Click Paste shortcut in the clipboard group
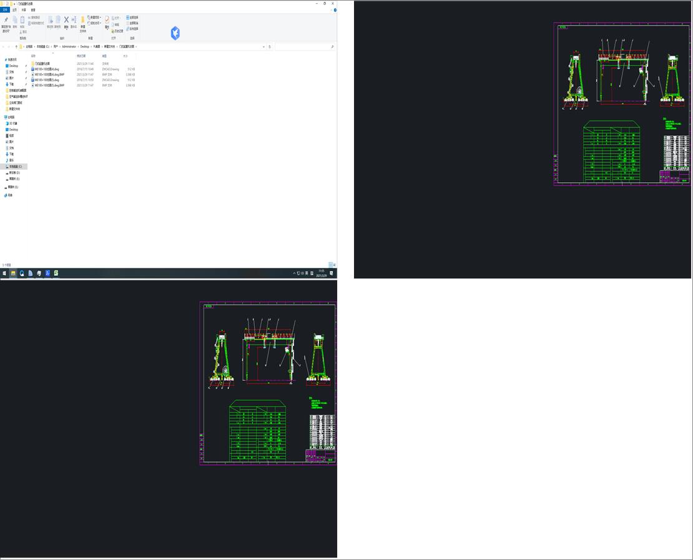The height and width of the screenshot is (560, 693). click(x=36, y=23)
